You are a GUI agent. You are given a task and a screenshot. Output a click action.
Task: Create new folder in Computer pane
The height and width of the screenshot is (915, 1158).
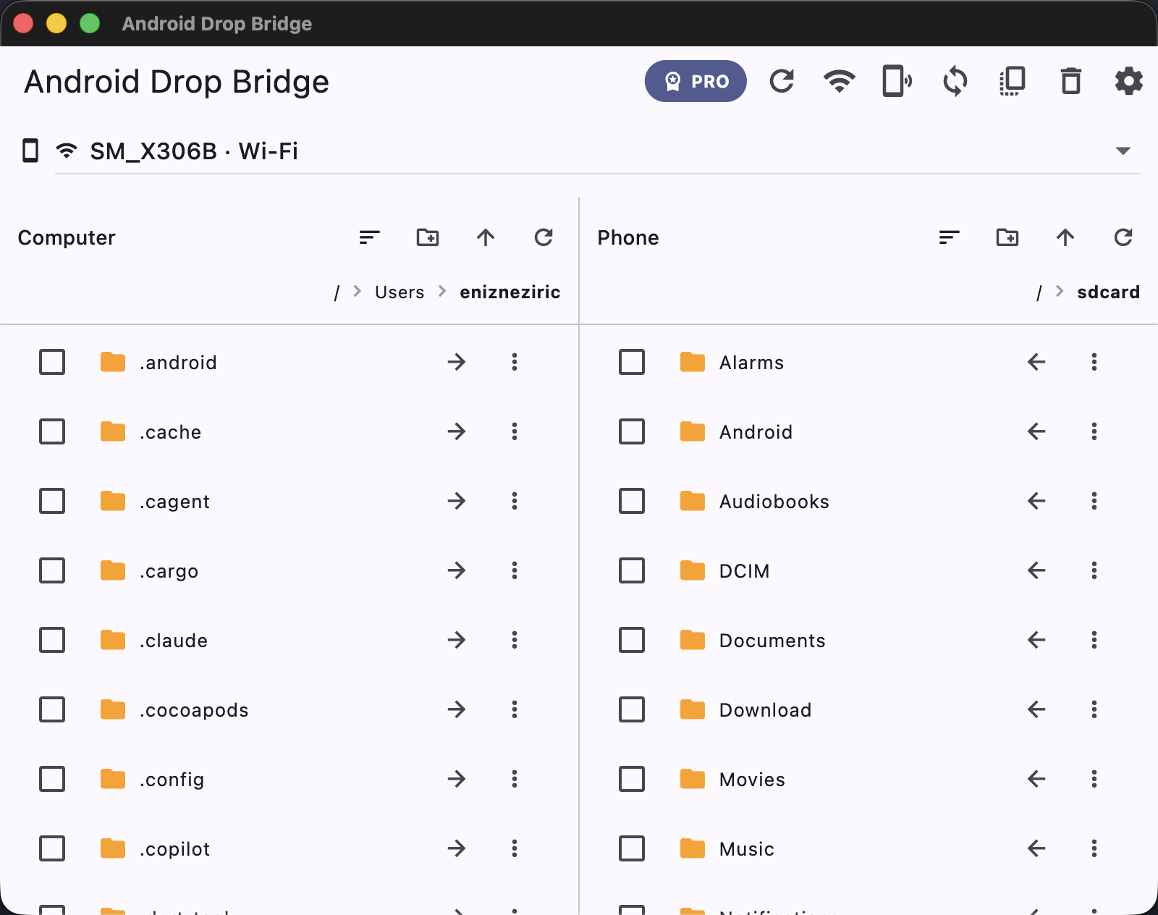tap(428, 237)
